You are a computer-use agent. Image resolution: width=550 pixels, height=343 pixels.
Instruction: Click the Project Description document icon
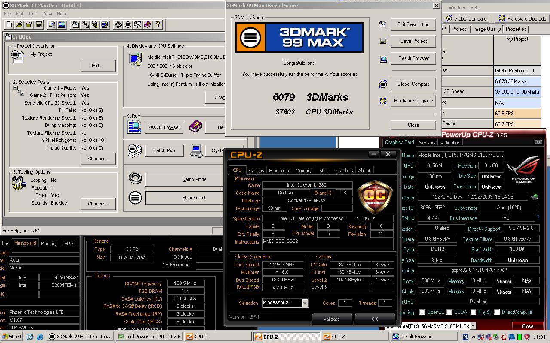coord(18,56)
